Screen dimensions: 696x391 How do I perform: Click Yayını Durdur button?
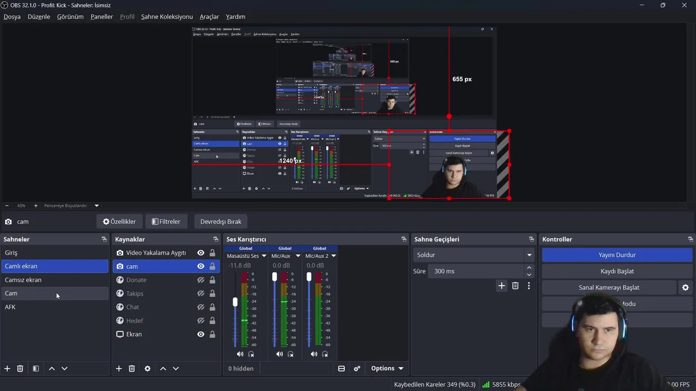click(x=617, y=255)
